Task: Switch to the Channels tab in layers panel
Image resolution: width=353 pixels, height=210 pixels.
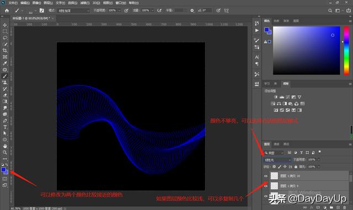Action: pos(276,144)
